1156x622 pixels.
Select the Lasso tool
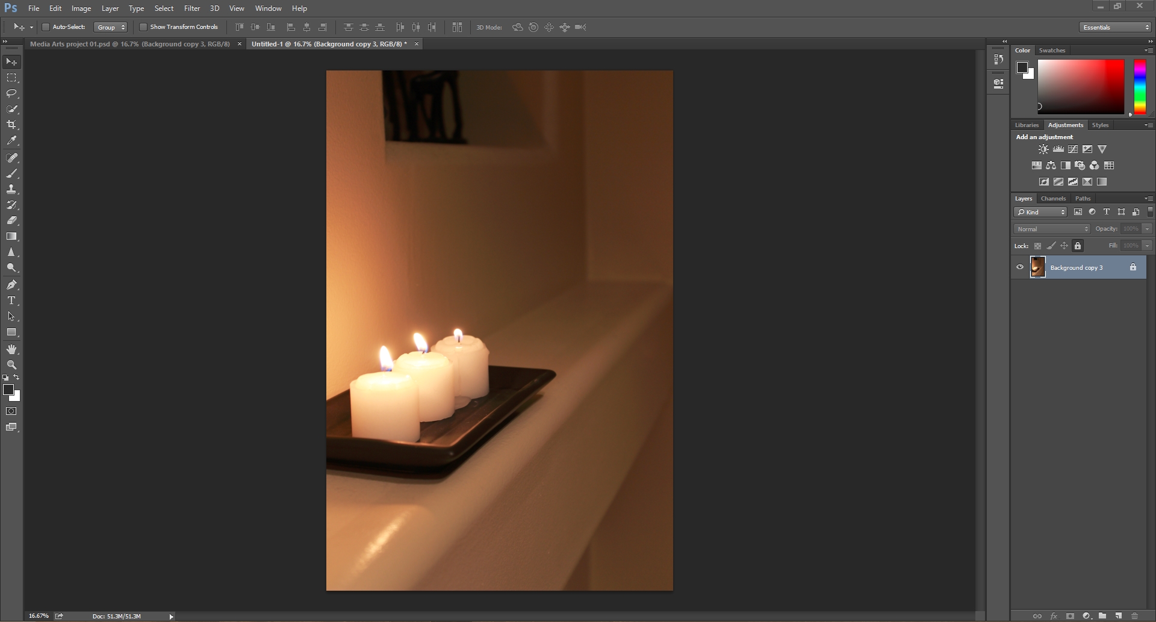click(x=11, y=93)
